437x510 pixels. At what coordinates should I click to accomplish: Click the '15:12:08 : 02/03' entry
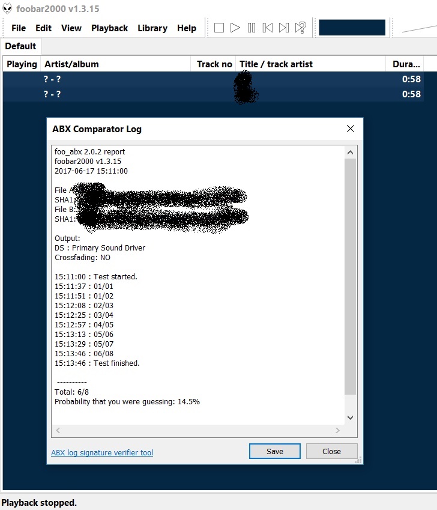click(x=84, y=305)
